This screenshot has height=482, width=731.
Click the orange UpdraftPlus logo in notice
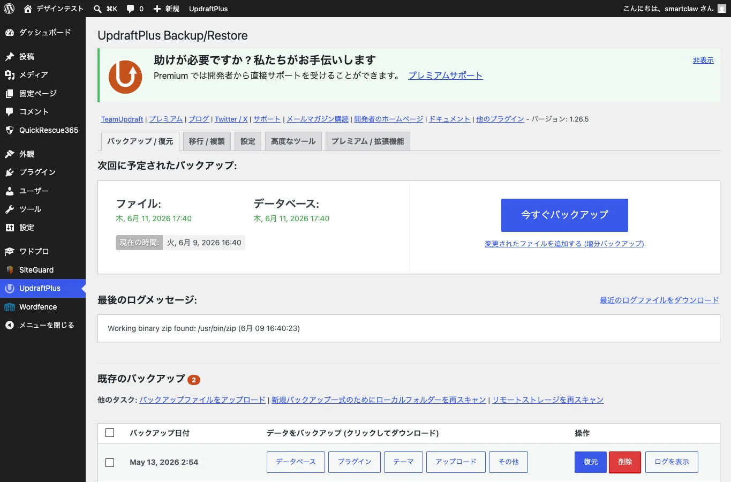coord(125,76)
